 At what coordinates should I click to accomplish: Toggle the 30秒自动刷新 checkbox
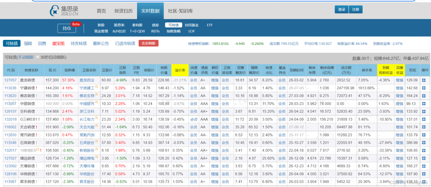point(38,57)
